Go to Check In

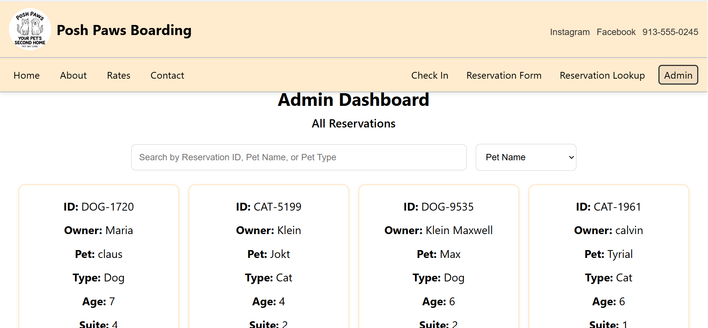[429, 75]
